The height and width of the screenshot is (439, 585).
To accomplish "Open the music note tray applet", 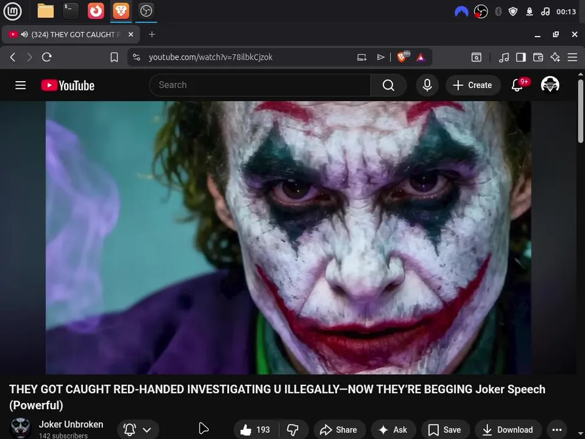I will 545,12.
